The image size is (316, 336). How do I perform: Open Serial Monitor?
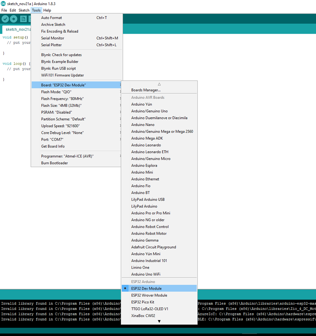[x=77, y=38]
